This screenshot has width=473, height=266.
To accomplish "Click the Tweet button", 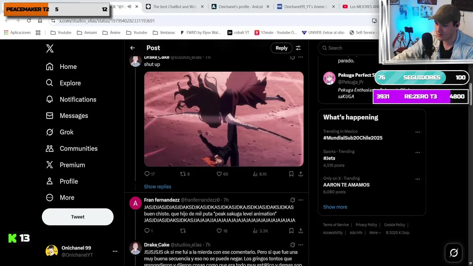I will click(78, 217).
